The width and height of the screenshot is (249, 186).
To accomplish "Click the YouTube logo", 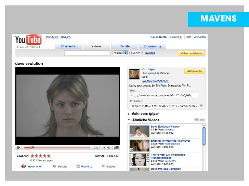I will 28,40.
